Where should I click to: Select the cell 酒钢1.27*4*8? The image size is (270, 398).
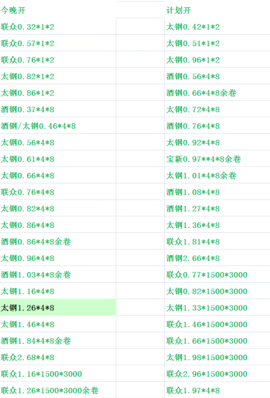click(x=217, y=208)
